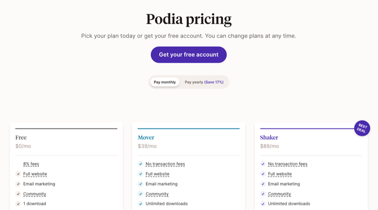Click the Get your free account button
The image size is (378, 210).
189,55
